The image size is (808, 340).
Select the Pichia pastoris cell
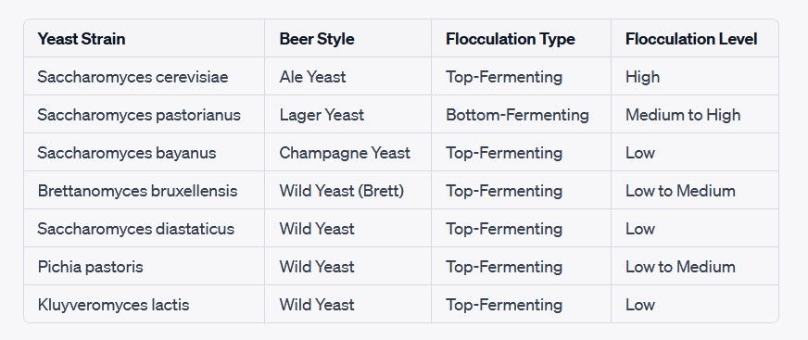click(145, 266)
